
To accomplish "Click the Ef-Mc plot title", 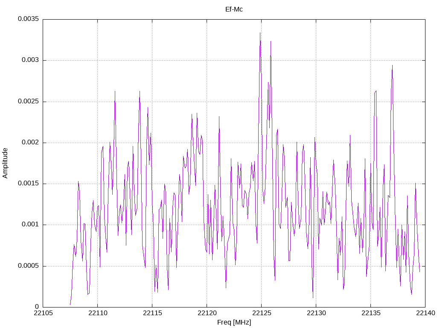I will (234, 9).
